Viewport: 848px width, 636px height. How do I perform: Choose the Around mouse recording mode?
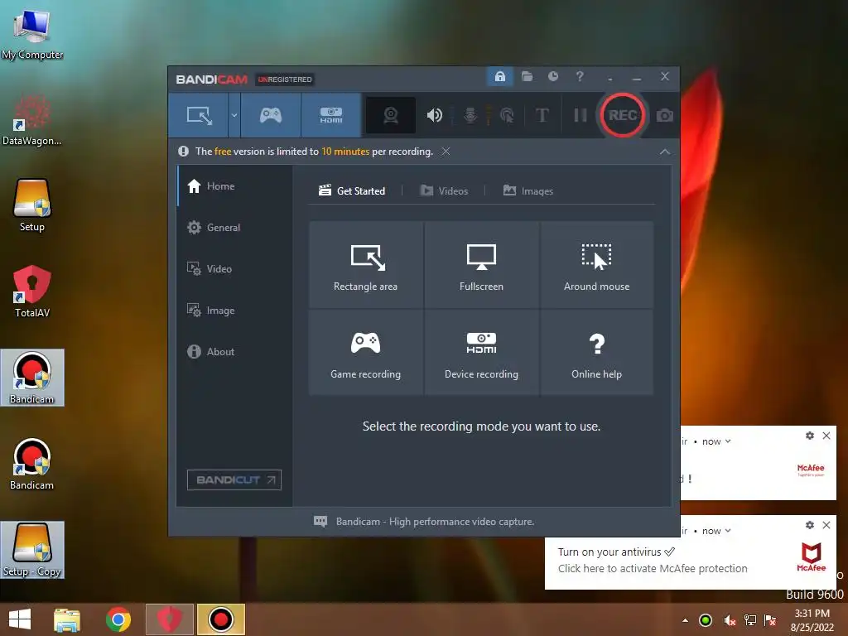coord(596,265)
